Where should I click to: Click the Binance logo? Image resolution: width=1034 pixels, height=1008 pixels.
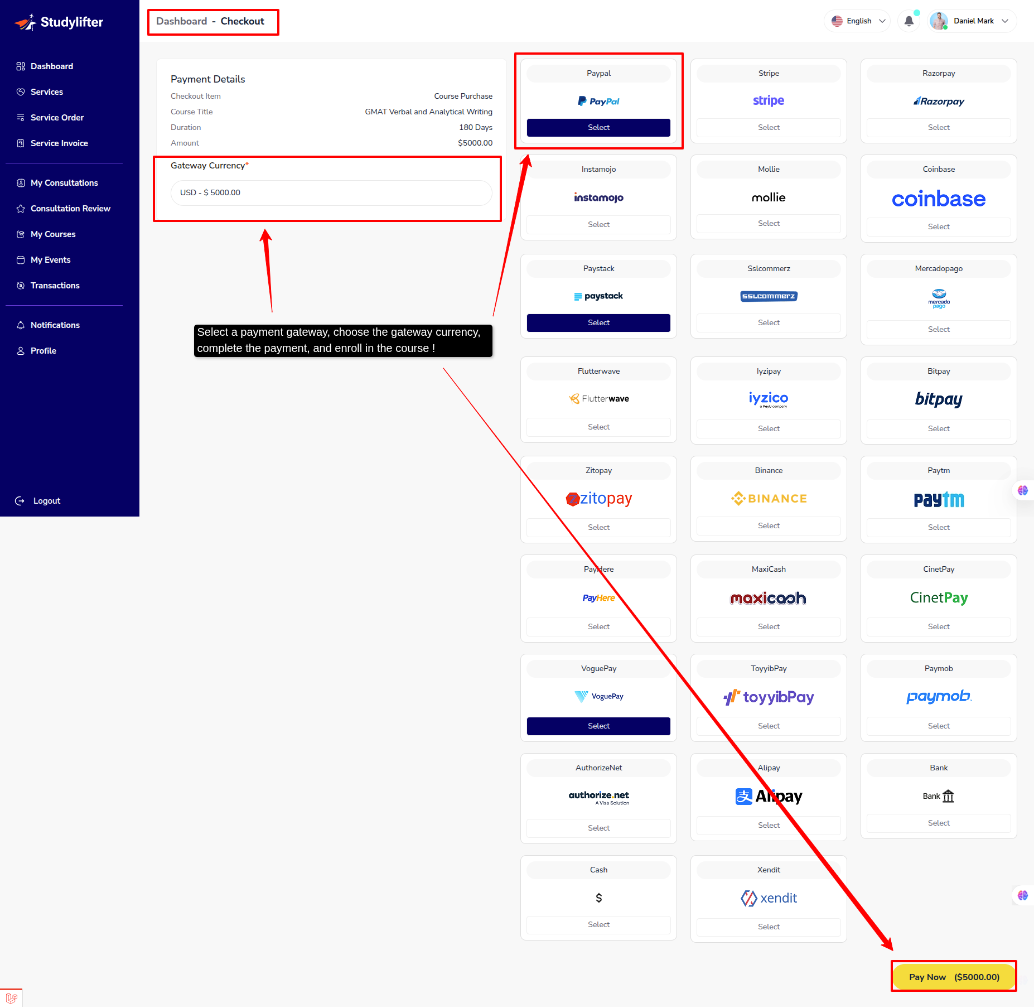(769, 498)
